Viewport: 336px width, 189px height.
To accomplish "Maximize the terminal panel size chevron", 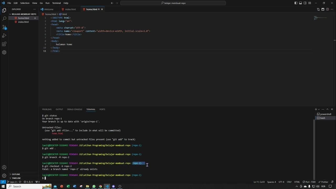I will point(327,109).
